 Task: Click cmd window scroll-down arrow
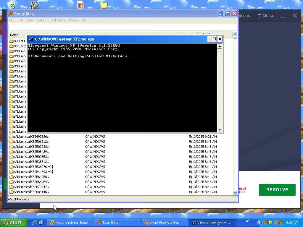pyautogui.click(x=220, y=130)
